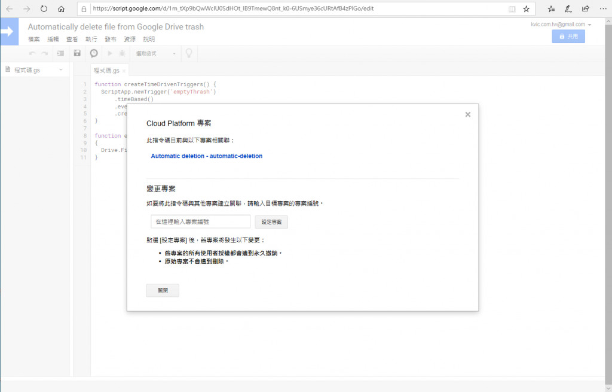Click browser back arrow
The width and height of the screenshot is (612, 392).
[10, 8]
